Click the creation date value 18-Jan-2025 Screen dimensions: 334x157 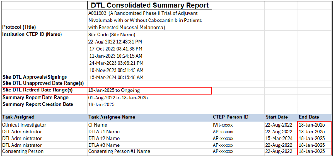[101, 104]
